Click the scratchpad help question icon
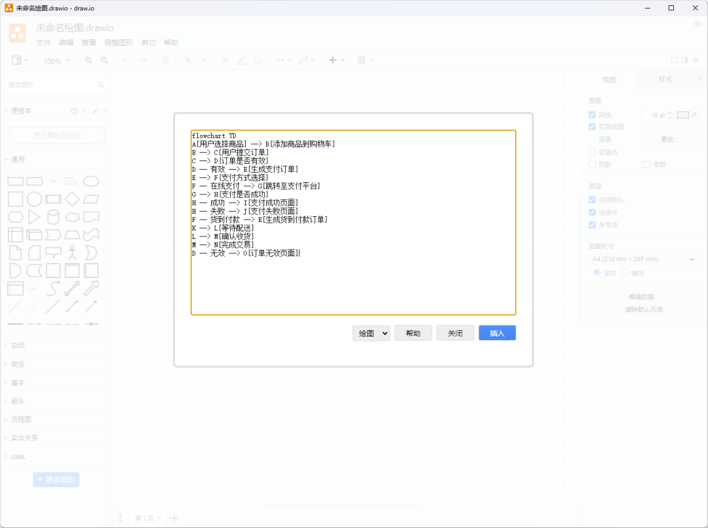The width and height of the screenshot is (708, 528). point(75,111)
